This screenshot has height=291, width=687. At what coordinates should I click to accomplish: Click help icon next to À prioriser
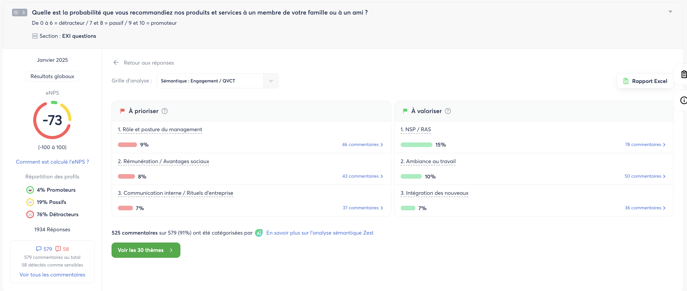pos(165,111)
